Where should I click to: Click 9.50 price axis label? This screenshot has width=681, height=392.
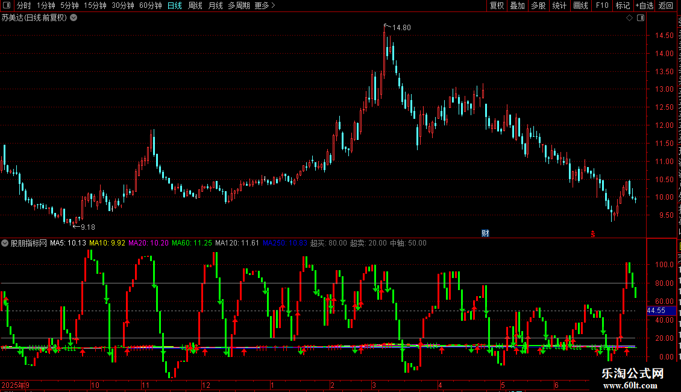666,215
